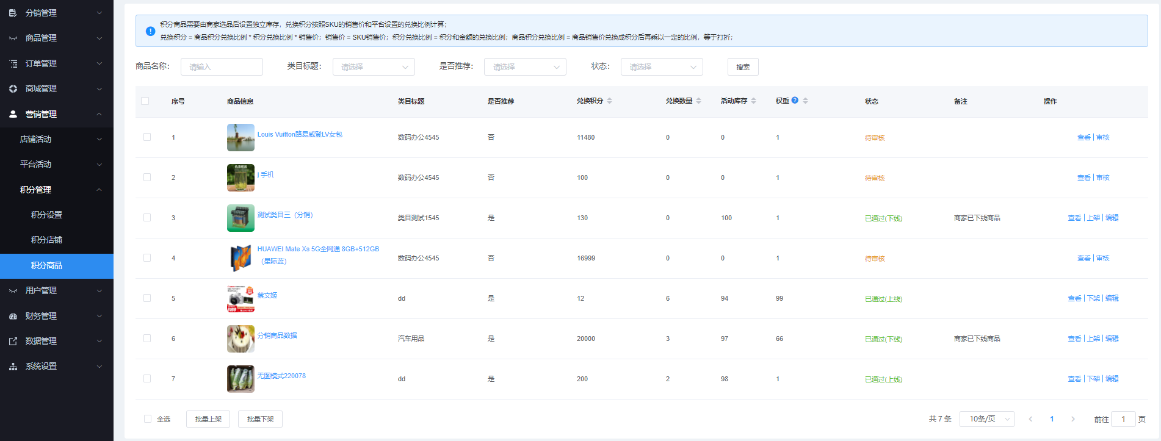Image resolution: width=1161 pixels, height=441 pixels.
Task: Open the 10条/页 page size selector
Action: (x=987, y=419)
